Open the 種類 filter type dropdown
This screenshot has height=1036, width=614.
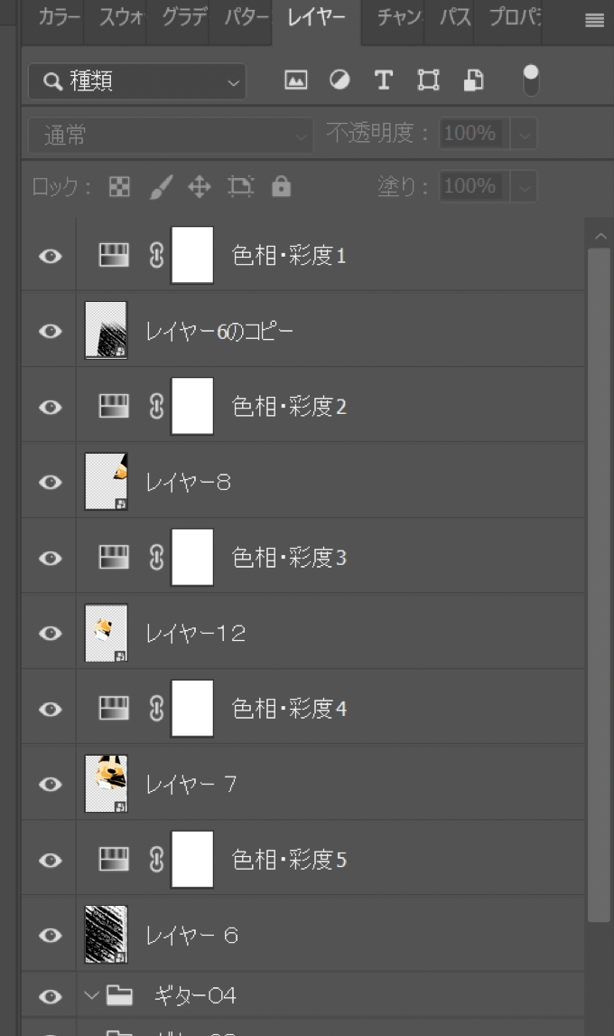[137, 81]
